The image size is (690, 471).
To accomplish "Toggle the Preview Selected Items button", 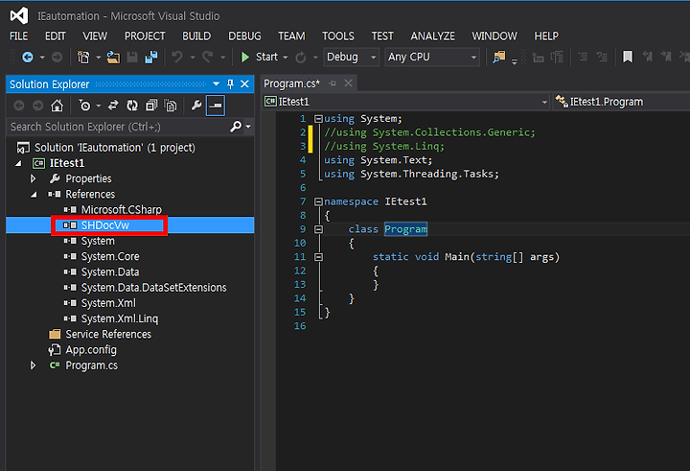I will coord(216,106).
